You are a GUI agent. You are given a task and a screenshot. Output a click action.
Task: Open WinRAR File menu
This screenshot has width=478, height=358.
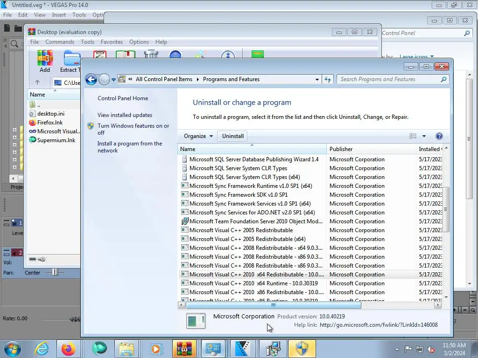pyautogui.click(x=35, y=41)
